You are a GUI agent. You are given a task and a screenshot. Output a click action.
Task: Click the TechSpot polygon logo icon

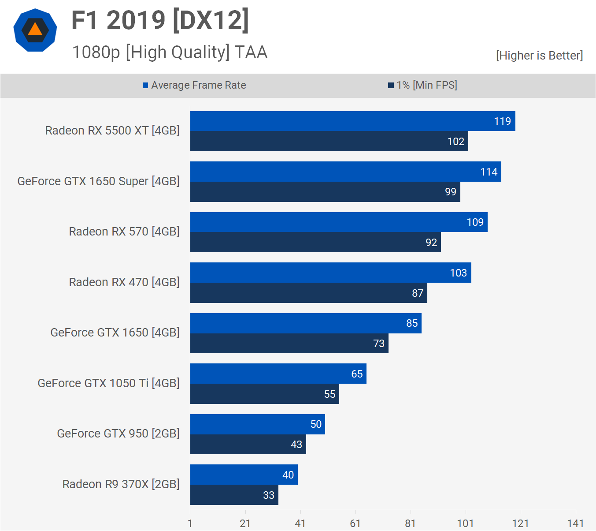coord(35,30)
